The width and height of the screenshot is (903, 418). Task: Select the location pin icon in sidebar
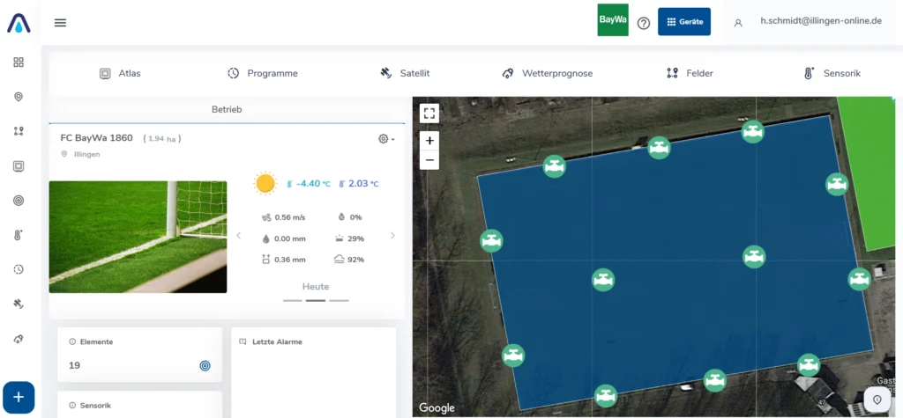tap(19, 97)
